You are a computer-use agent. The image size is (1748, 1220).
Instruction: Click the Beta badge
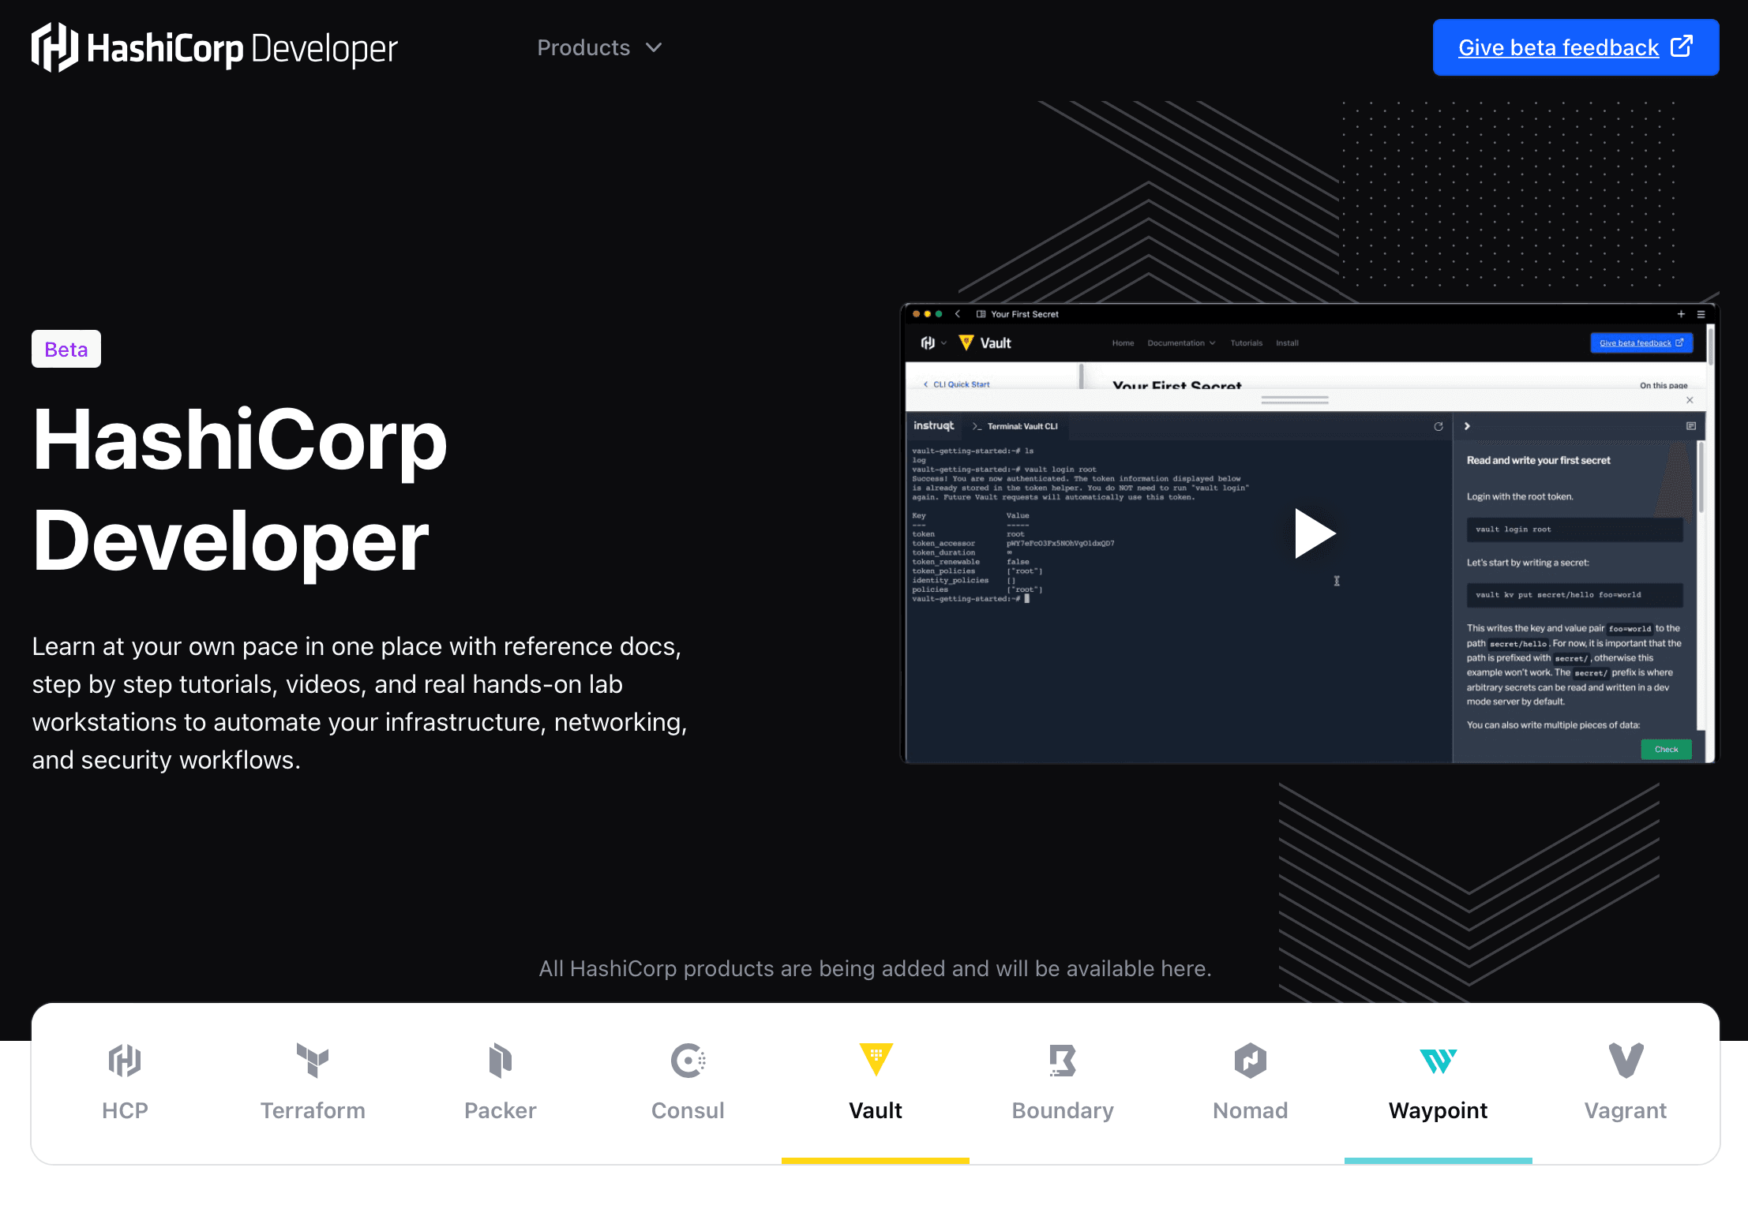pyautogui.click(x=66, y=349)
